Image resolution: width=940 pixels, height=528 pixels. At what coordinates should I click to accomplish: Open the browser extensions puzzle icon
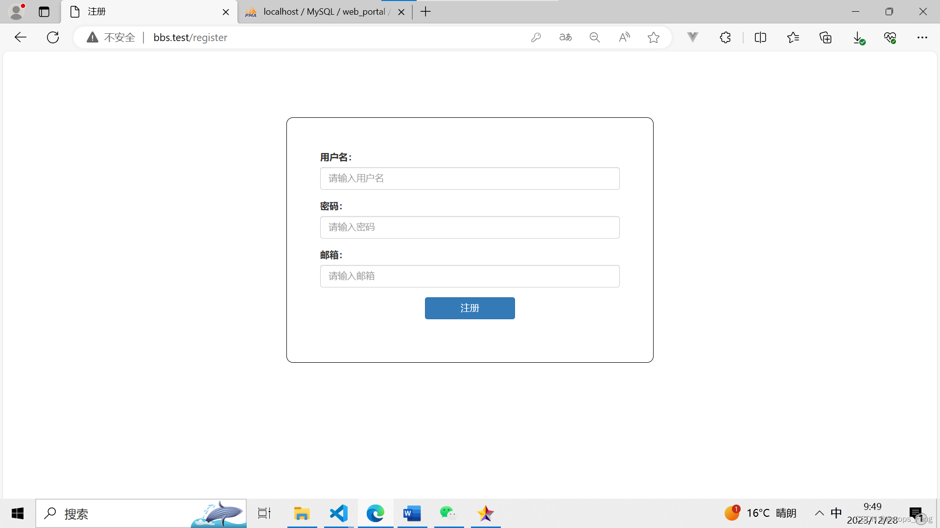pyautogui.click(x=725, y=38)
